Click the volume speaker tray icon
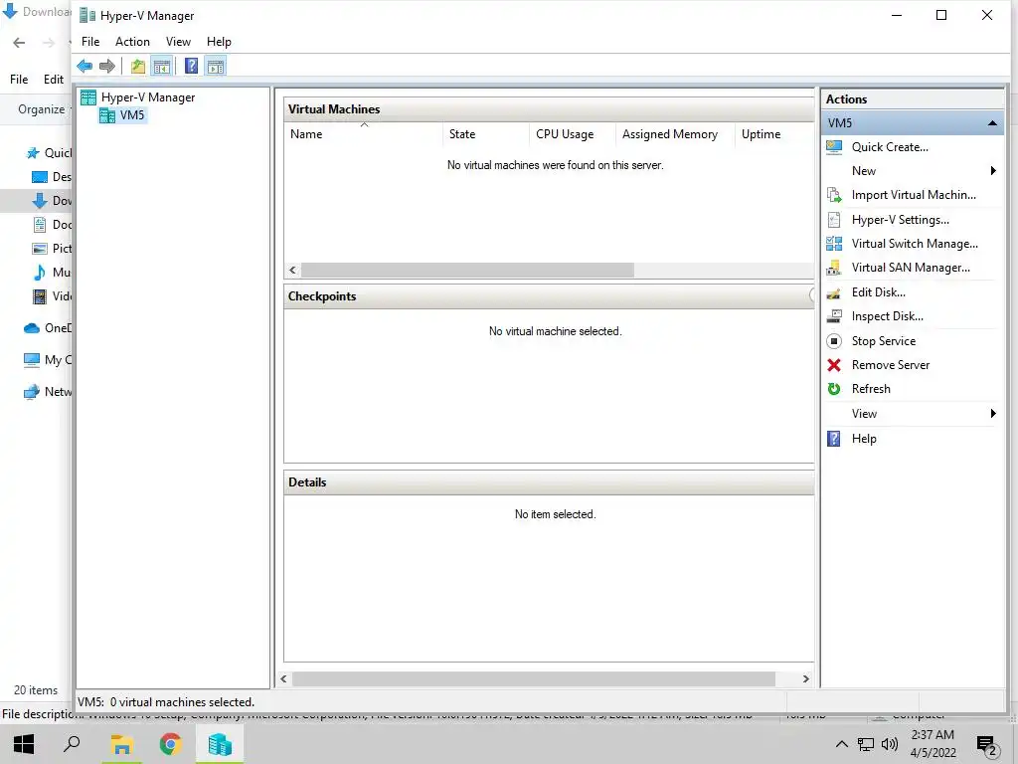The image size is (1018, 764). point(890,744)
